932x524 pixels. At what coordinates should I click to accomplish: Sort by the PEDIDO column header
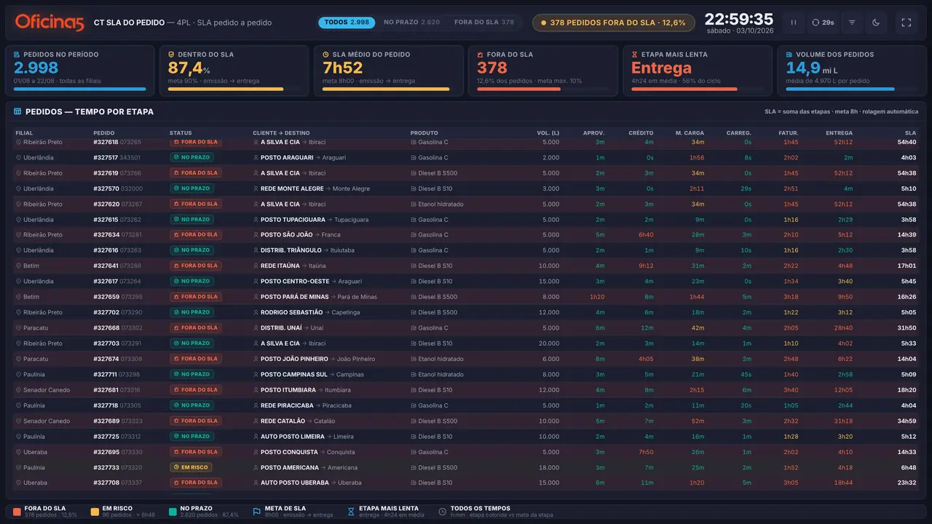[x=104, y=133]
